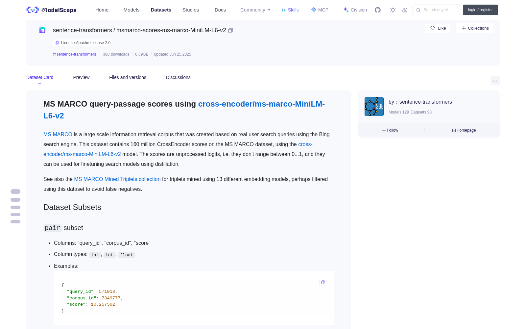526x329 pixels.
Task: Open the ModelScope logo home link
Action: 51,10
